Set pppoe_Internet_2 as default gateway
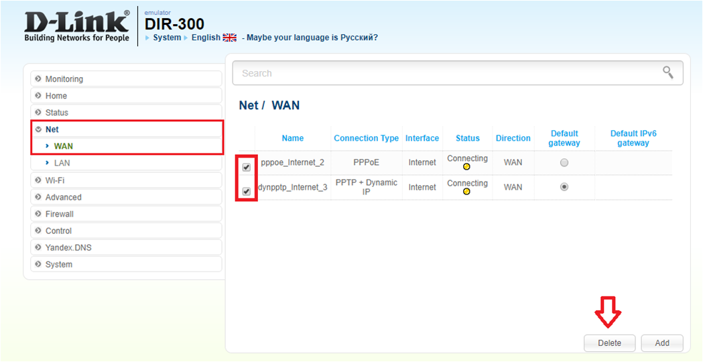 (x=564, y=163)
